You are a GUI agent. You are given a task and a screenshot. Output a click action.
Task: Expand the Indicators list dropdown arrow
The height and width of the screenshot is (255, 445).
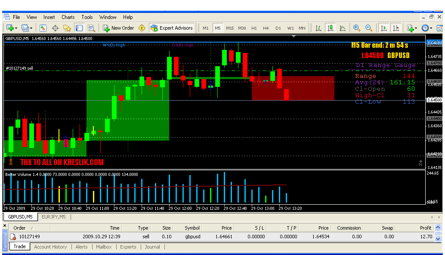[416, 28]
